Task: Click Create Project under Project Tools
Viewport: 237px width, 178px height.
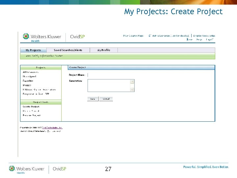Action: tap(31, 106)
